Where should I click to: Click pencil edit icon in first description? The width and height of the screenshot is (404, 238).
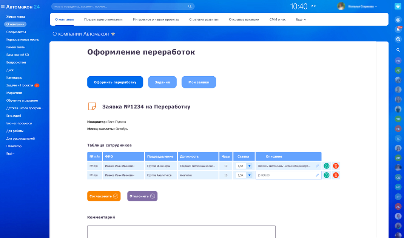click(317, 166)
